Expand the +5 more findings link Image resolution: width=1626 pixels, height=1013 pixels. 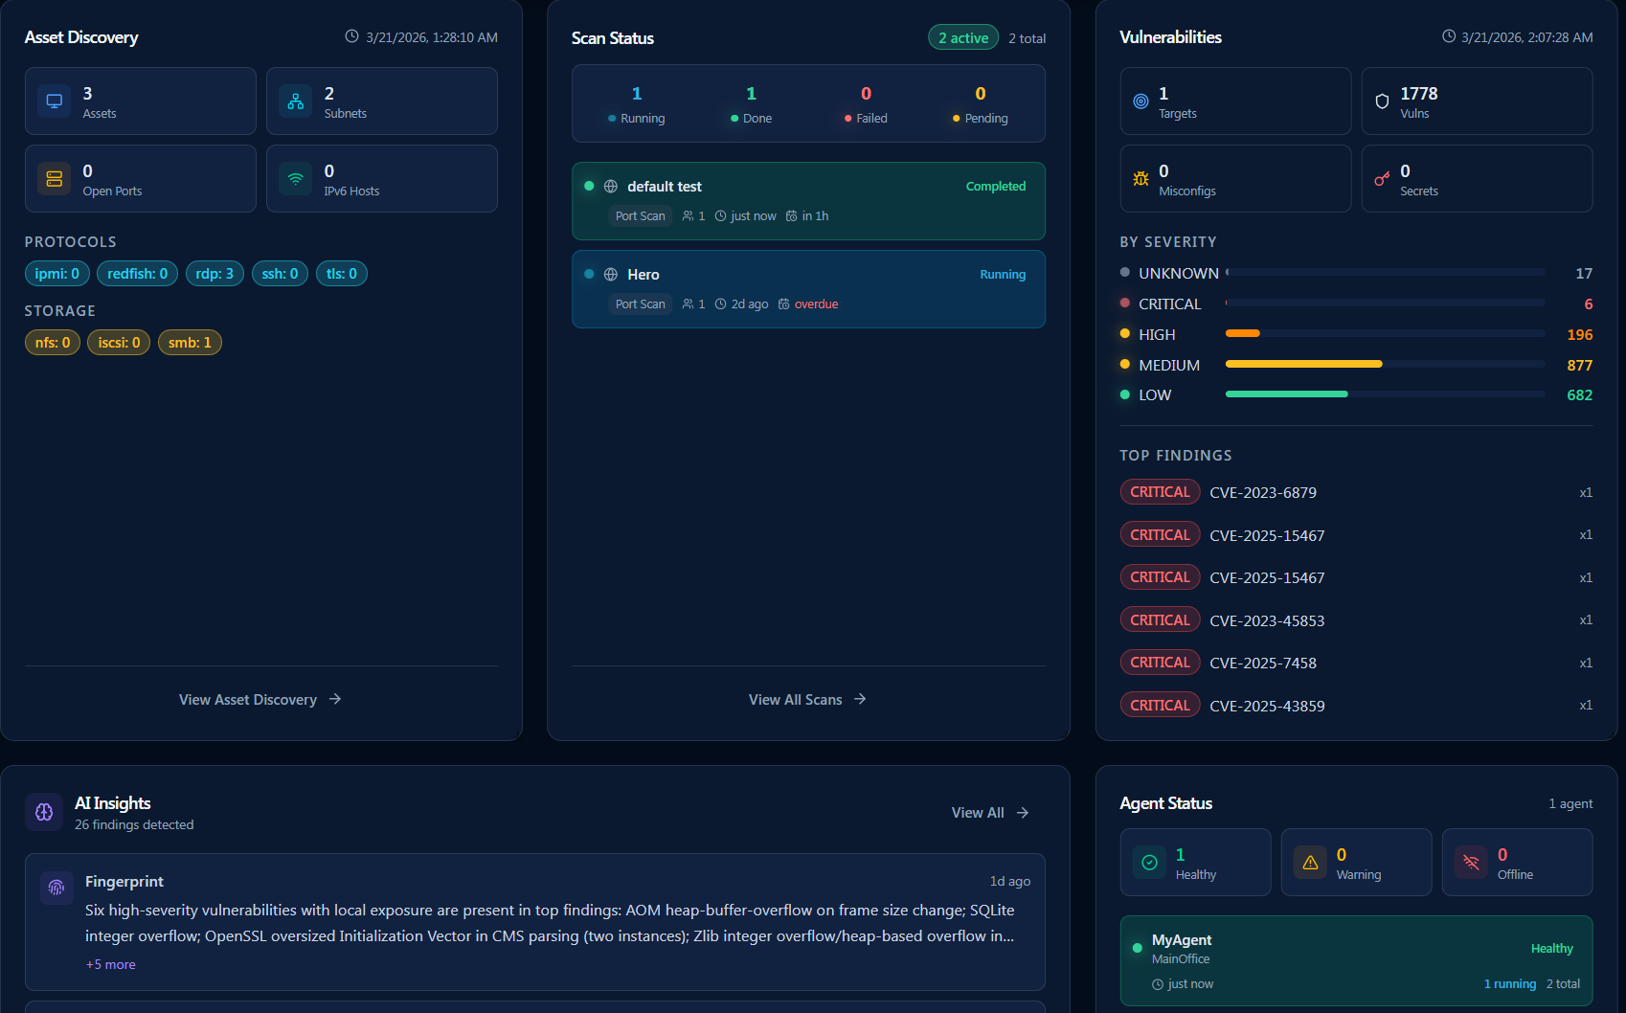tap(111, 964)
